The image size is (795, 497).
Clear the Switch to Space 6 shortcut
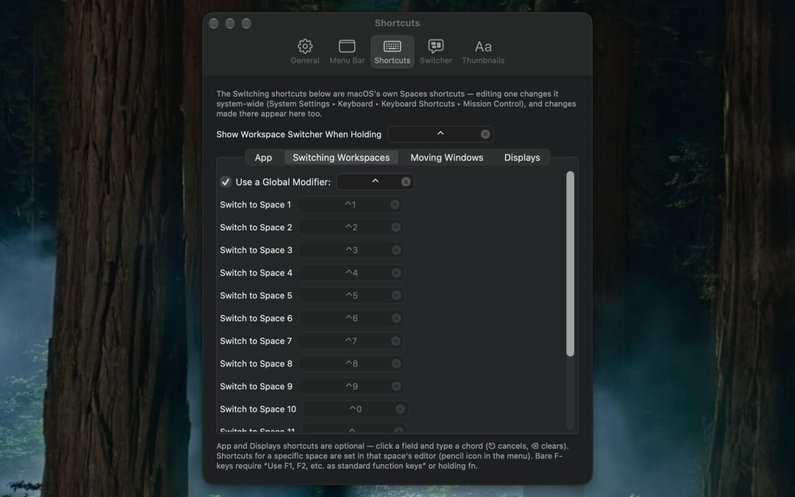point(396,318)
